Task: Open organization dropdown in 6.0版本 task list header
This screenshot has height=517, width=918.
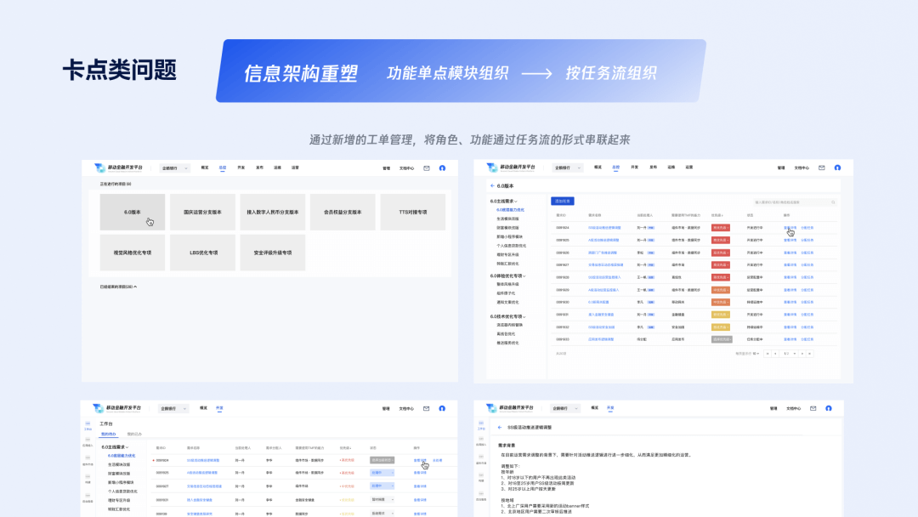Action: 567,168
